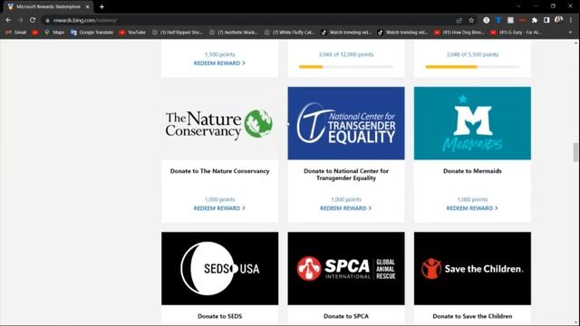Bookmark this page with star icon
Screen dimensions: 580x326
click(x=471, y=20)
